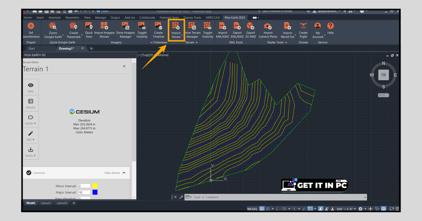Expand the command line history arrow
The height and width of the screenshot is (221, 422).
click(365, 197)
